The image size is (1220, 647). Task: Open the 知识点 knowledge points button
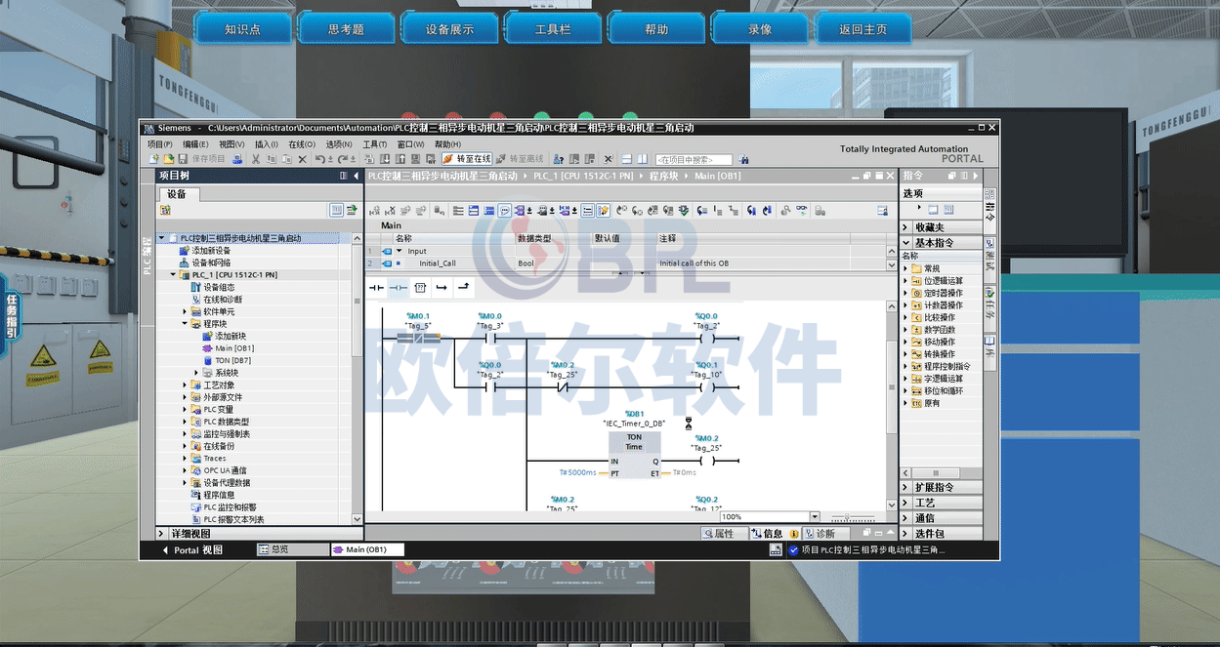[243, 29]
